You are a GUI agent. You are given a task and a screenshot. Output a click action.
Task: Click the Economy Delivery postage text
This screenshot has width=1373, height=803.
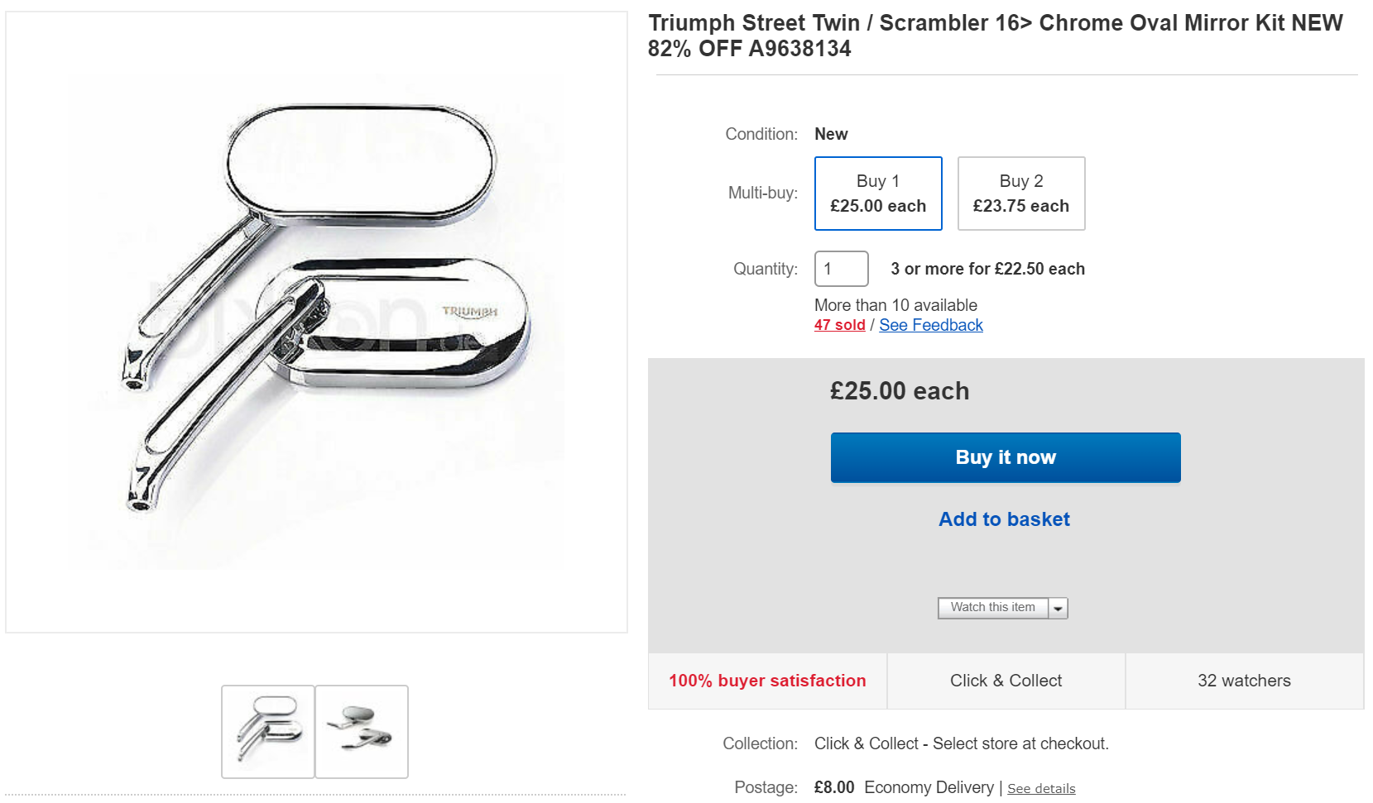pos(929,787)
